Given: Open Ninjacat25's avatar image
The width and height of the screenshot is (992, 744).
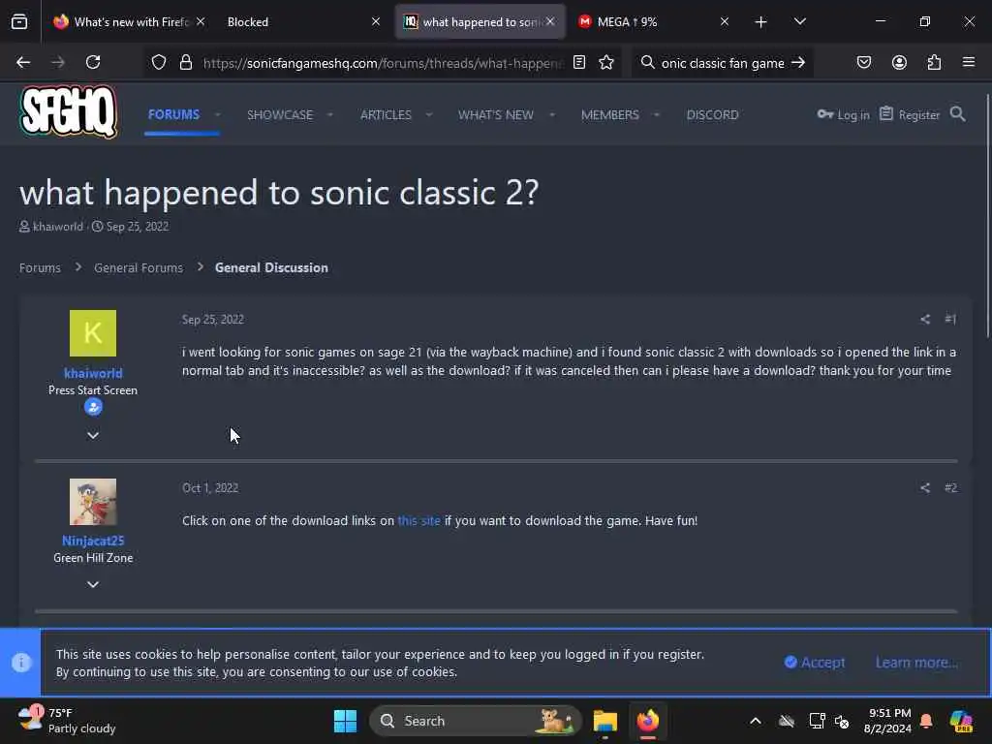Looking at the screenshot, I should (93, 502).
